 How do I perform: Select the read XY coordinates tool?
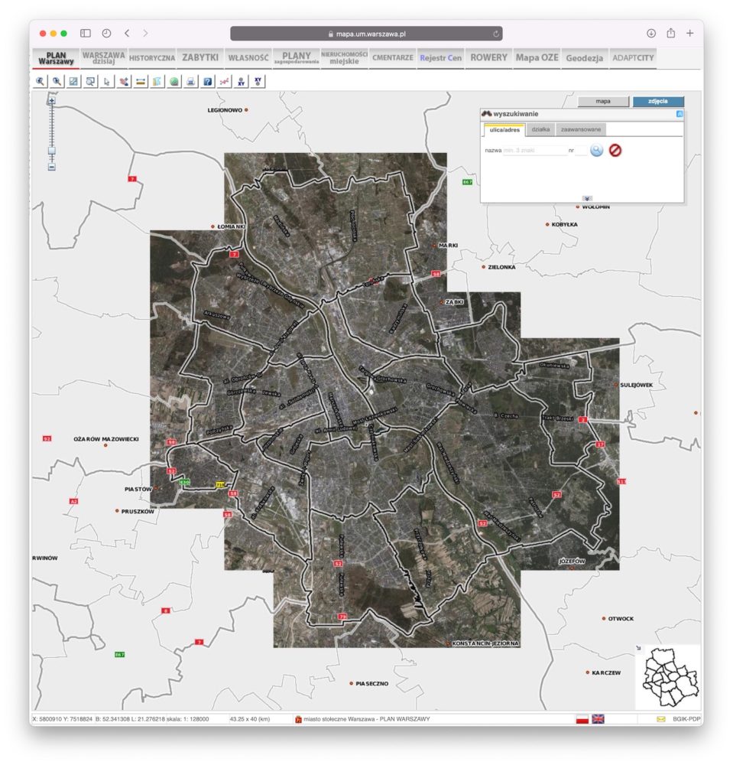[x=241, y=82]
